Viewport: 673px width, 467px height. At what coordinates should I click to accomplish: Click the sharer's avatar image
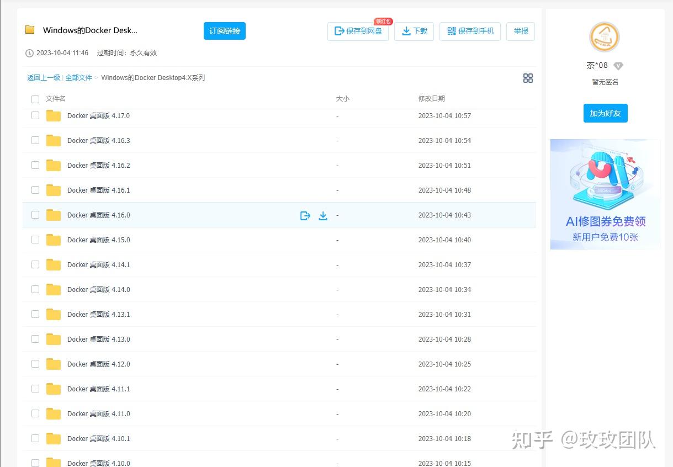[x=605, y=38]
